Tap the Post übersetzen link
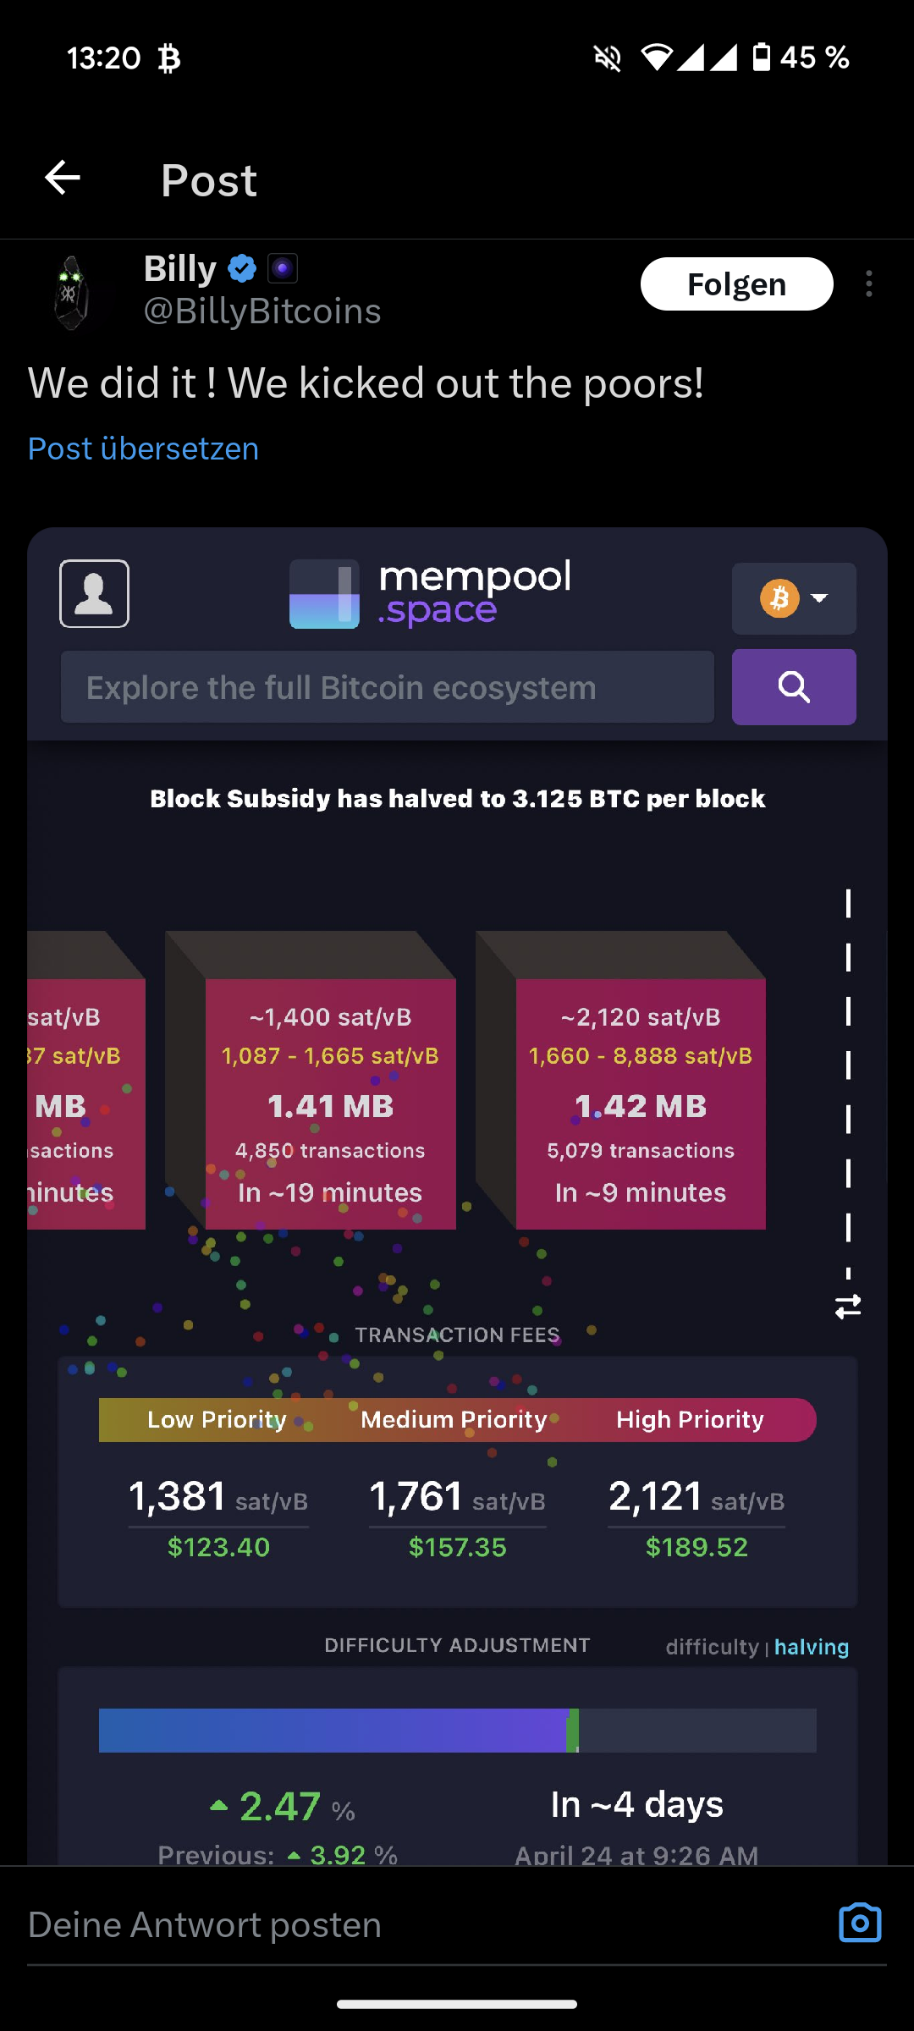The width and height of the screenshot is (914, 2031). click(x=143, y=449)
